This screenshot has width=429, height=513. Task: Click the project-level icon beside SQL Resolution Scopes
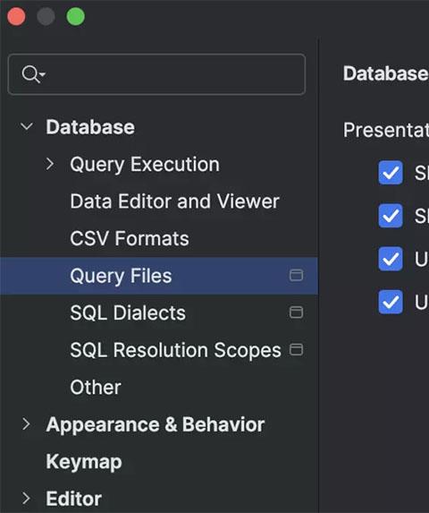296,349
